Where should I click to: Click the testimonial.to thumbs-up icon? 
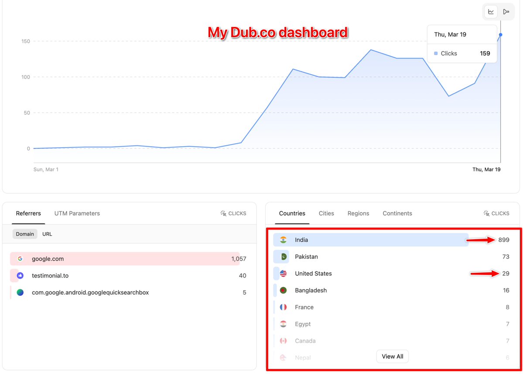click(21, 275)
